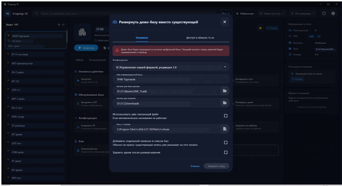Check Добавить отдельной записью в список баз
Screen dimensions: 342x186
(x=225, y=142)
